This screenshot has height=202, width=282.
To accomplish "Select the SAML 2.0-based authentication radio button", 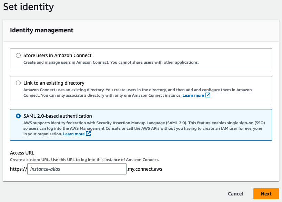I will (x=18, y=116).
